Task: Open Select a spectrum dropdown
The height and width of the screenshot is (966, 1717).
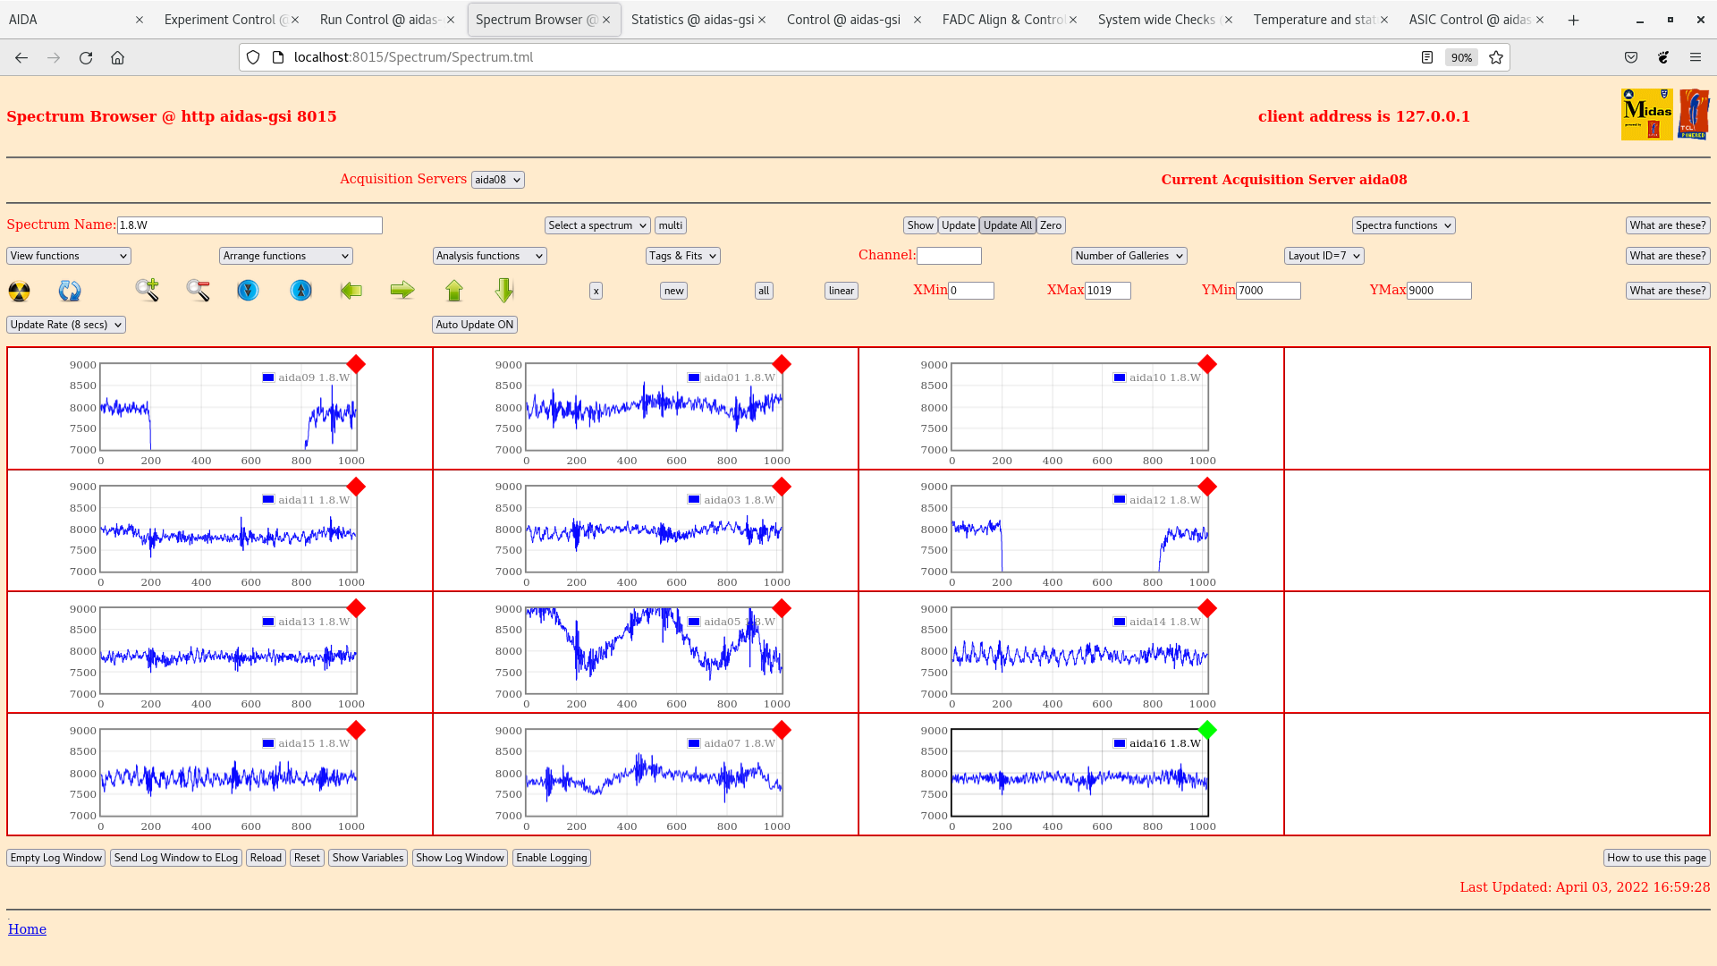Action: point(597,225)
